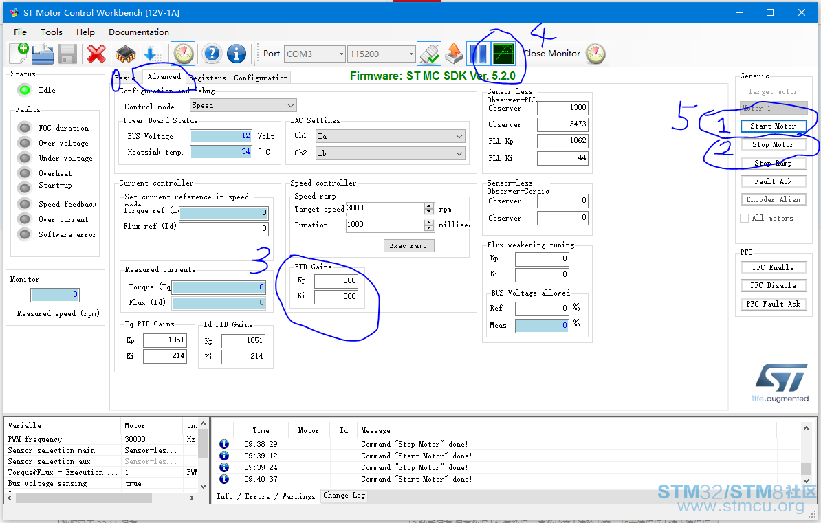Open the Tools menu
This screenshot has width=821, height=523.
pos(52,32)
